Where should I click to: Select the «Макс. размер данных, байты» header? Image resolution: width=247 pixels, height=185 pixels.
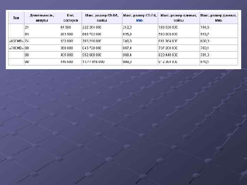179,18
